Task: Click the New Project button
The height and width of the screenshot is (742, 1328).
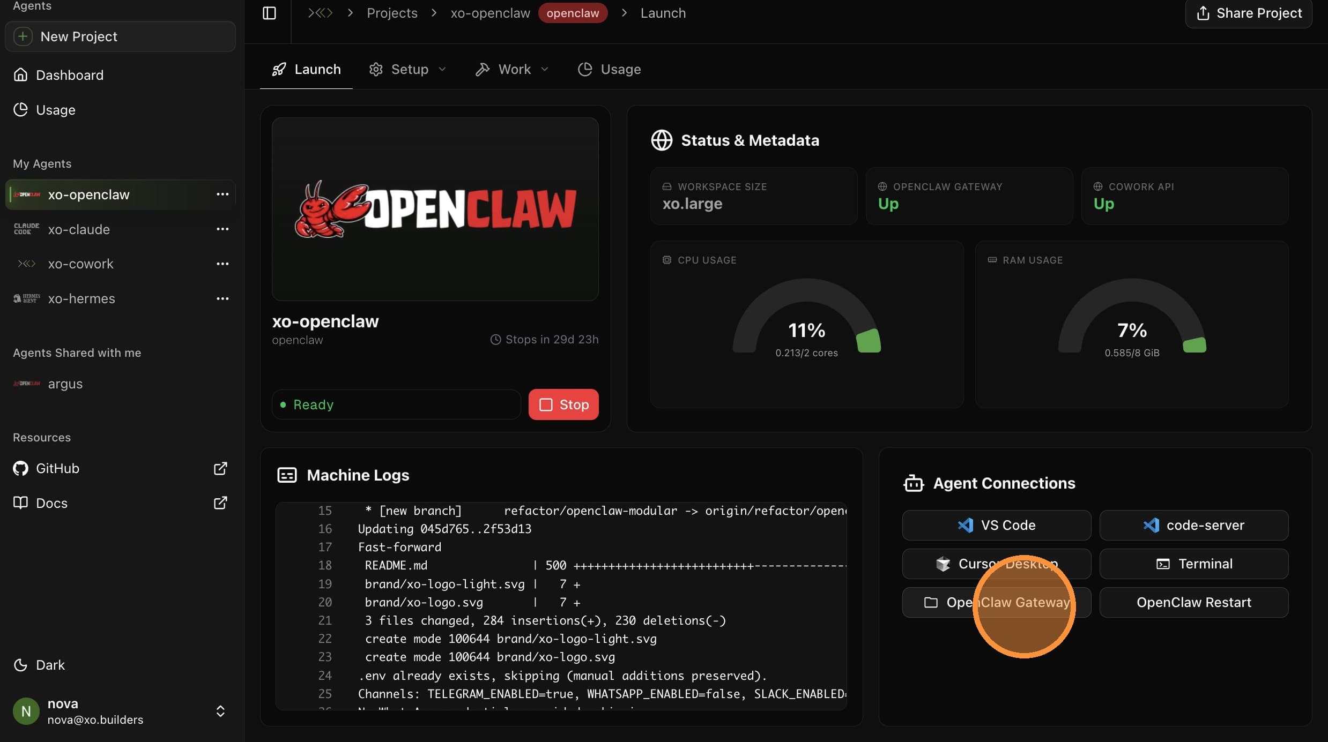Action: pos(121,36)
